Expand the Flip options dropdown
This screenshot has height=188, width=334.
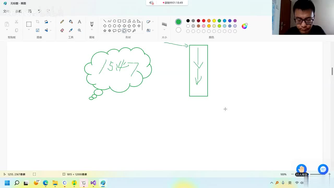(x=51, y=30)
